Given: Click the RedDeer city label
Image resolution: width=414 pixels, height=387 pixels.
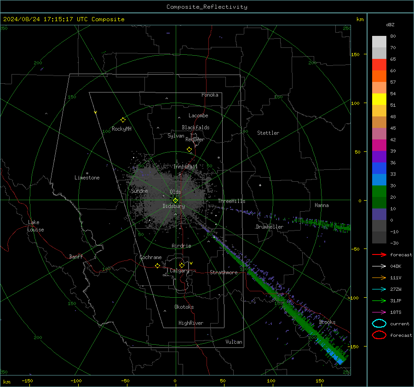Looking at the screenshot, I should (195, 139).
